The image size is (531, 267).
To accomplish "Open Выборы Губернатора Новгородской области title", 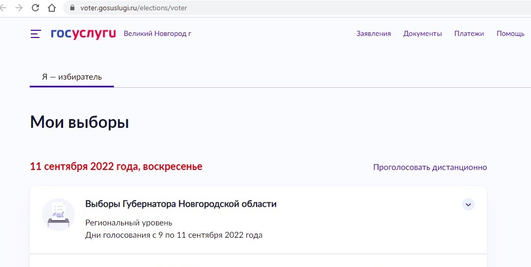I will click(x=181, y=204).
